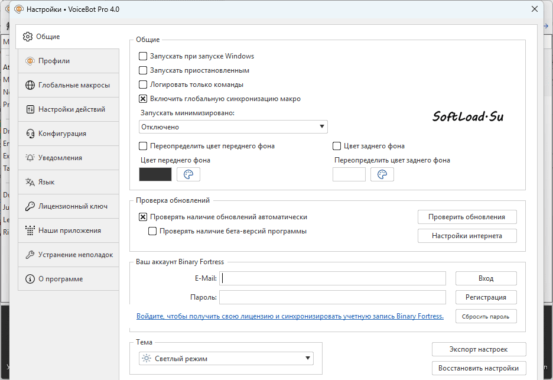Screen dimensions: 553x380
Task: Click the Регистрация button
Action: (486, 297)
